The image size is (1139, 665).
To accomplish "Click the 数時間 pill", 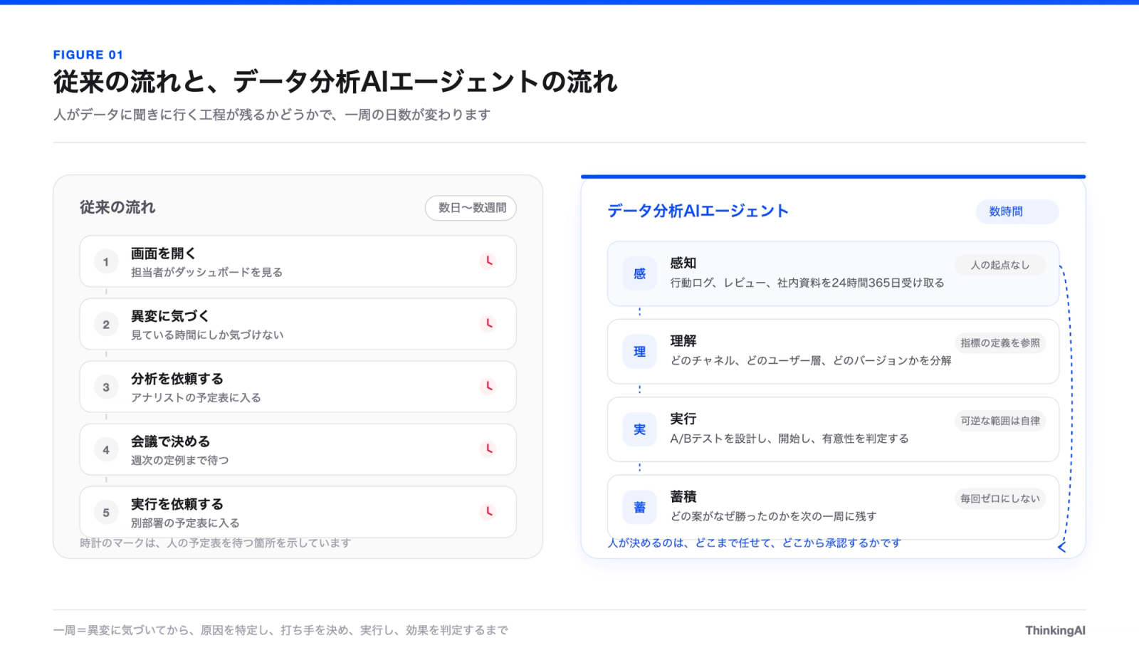I will (1017, 211).
